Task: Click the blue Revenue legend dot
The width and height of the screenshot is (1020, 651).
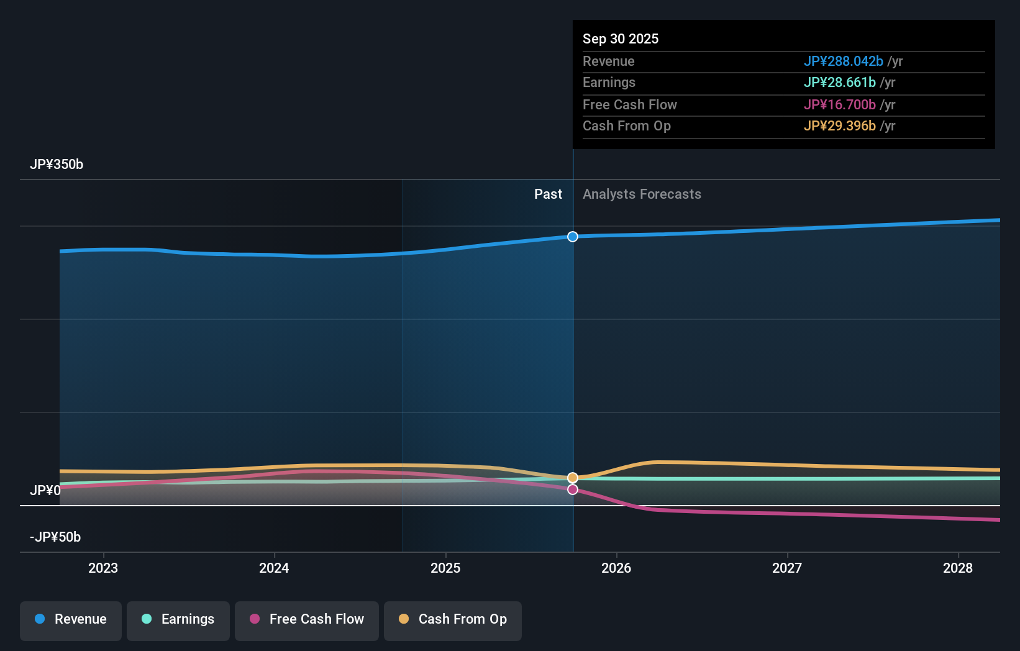Action: pos(40,619)
